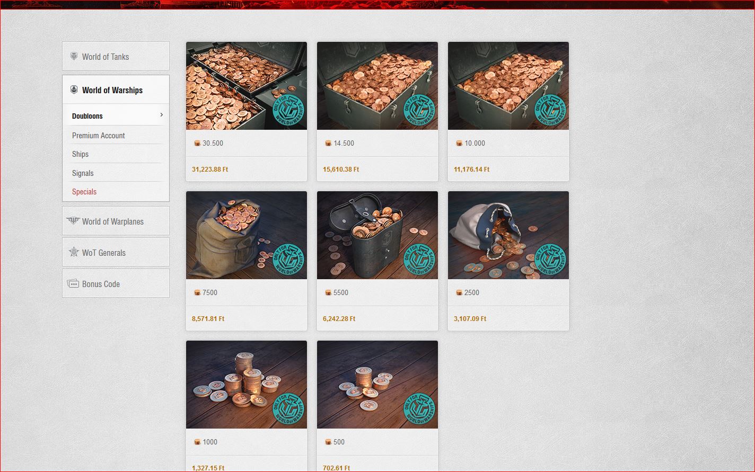Screen dimensions: 755x472
Task: Select the Signals category
Action: [83, 173]
